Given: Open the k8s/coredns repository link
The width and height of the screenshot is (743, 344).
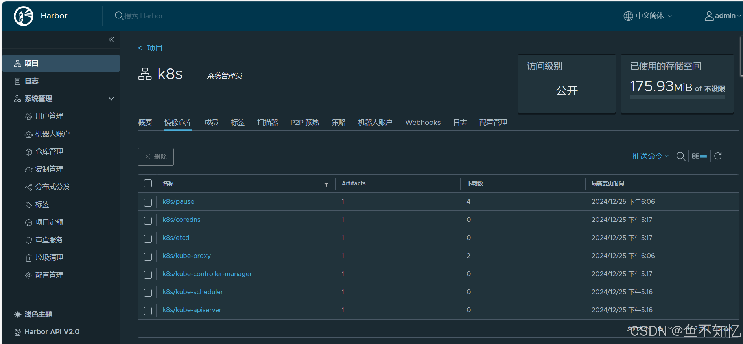Looking at the screenshot, I should [181, 220].
